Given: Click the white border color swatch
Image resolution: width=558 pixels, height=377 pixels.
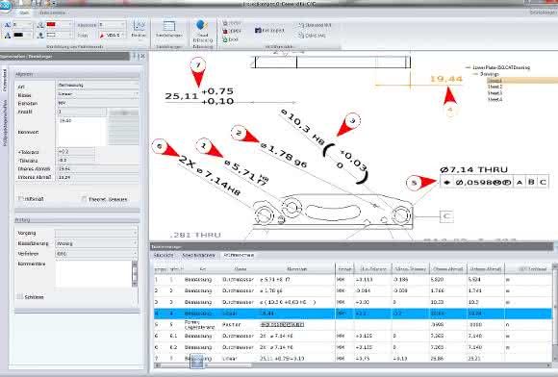Looking at the screenshot, I should point(51,35).
